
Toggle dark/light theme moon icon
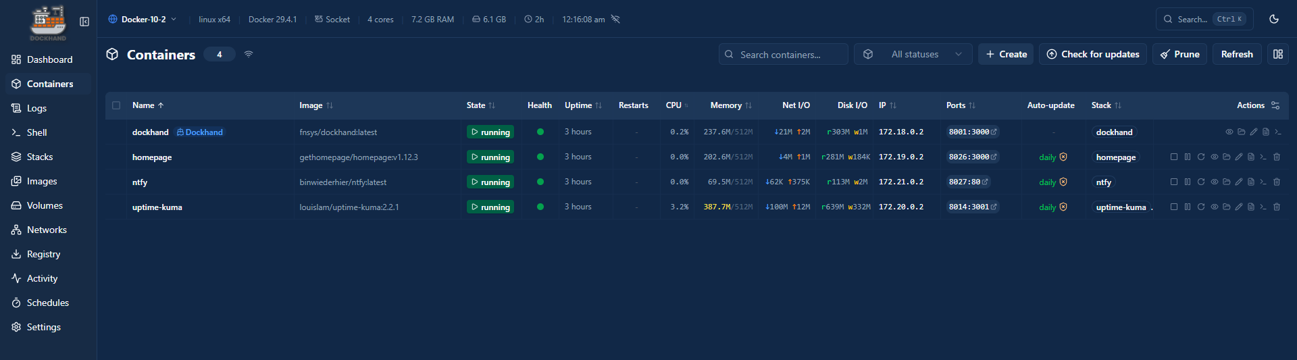pyautogui.click(x=1274, y=19)
